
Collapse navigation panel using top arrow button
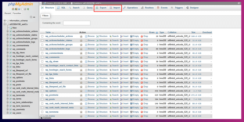tap(41, 3)
